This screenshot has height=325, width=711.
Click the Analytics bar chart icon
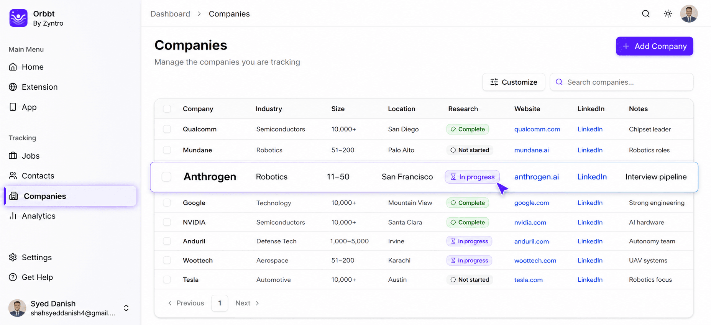point(13,216)
